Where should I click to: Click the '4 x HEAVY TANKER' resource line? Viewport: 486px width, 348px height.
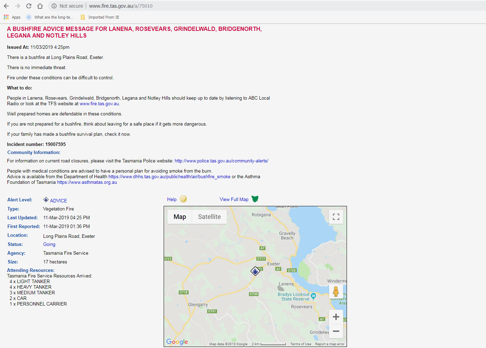[31, 287]
